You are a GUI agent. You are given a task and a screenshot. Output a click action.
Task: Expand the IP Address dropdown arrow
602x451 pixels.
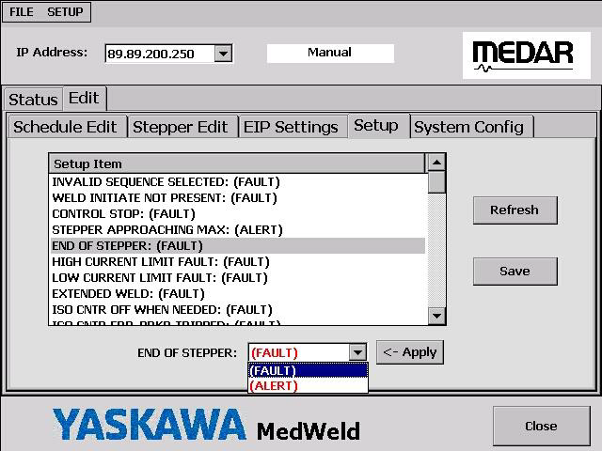223,54
